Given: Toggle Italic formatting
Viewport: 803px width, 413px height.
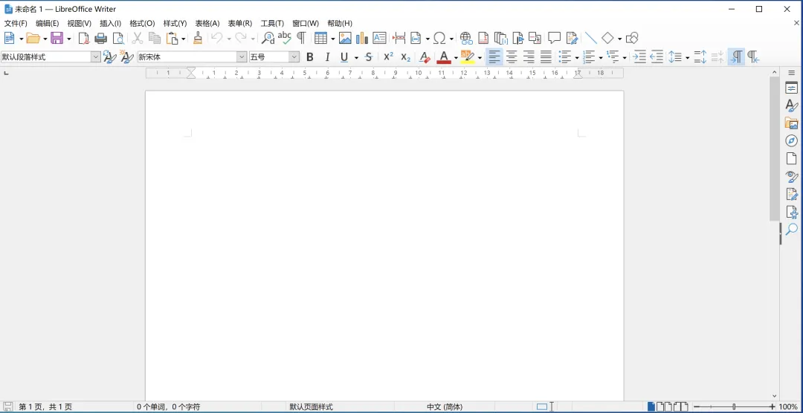Looking at the screenshot, I should 327,56.
